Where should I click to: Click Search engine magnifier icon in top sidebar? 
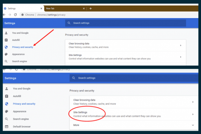(6, 61)
